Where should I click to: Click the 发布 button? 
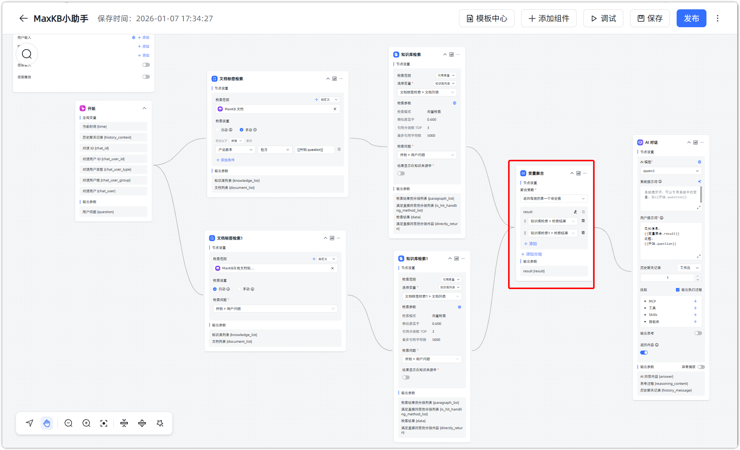point(691,18)
